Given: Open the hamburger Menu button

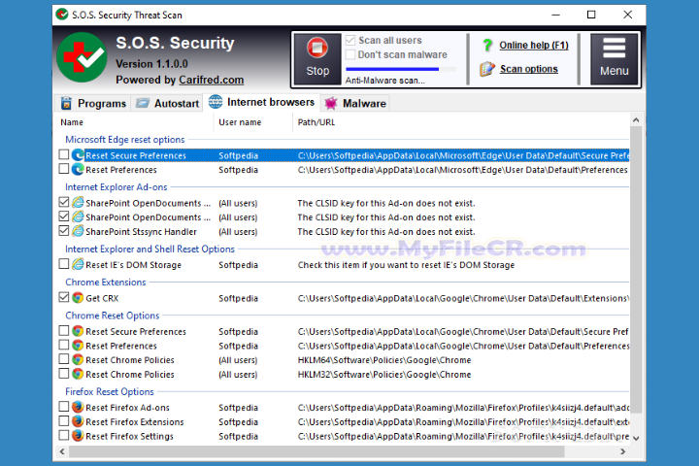Looking at the screenshot, I should pos(614,59).
